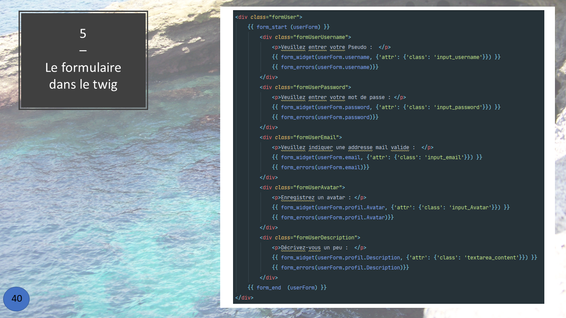Select the div class="formUserUsername" line
Image resolution: width=566 pixels, height=318 pixels.
(305, 37)
